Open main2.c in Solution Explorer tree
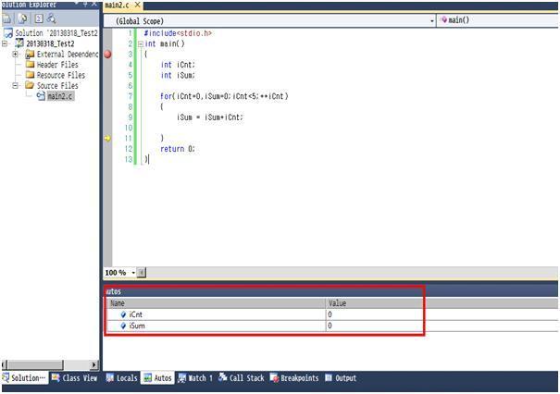The height and width of the screenshot is (394, 560). point(60,96)
